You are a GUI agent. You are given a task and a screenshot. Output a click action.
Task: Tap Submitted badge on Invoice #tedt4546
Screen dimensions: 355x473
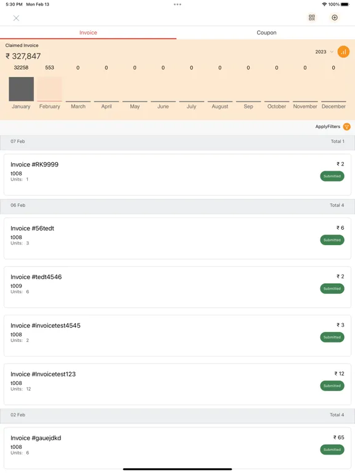tap(332, 289)
